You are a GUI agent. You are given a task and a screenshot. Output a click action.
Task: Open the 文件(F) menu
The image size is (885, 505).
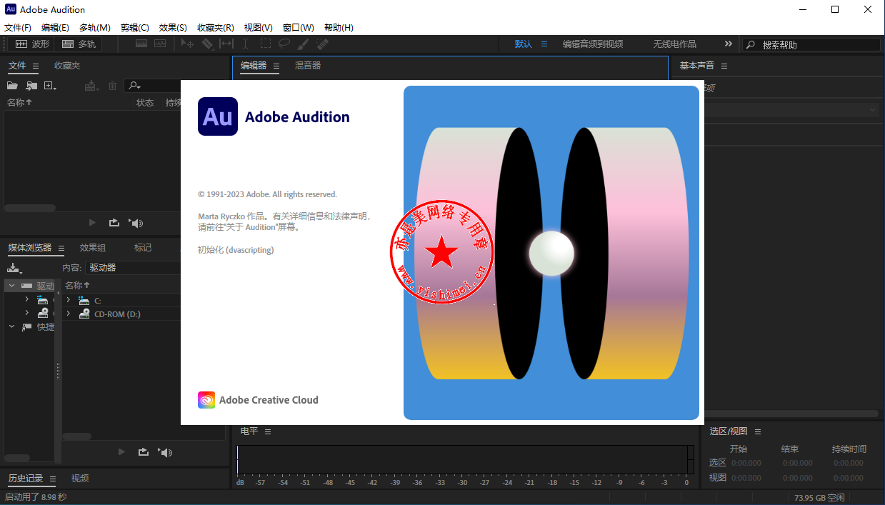pyautogui.click(x=18, y=28)
